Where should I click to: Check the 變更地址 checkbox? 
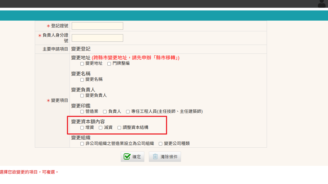[82, 64]
